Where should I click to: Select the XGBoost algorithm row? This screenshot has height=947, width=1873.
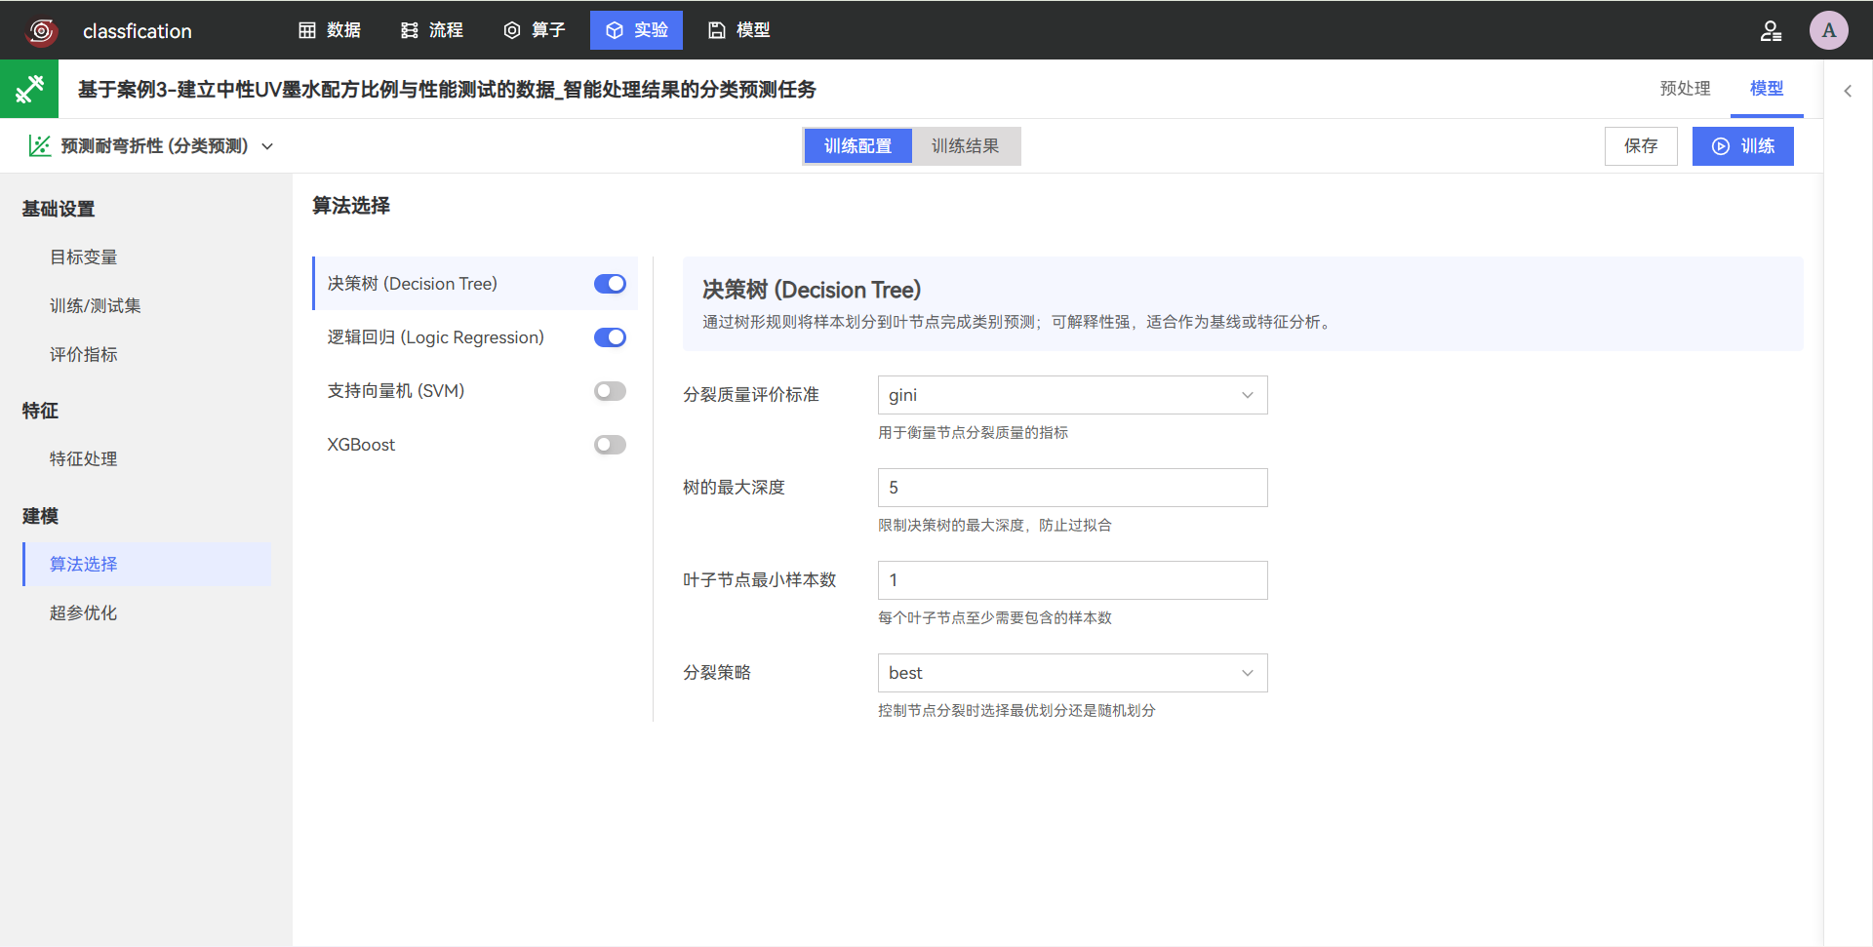pyautogui.click(x=475, y=445)
